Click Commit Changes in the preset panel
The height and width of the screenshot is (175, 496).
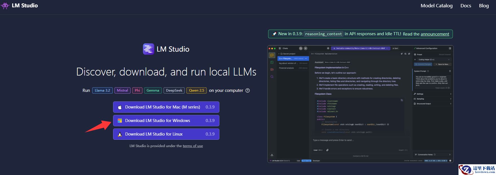pos(423,64)
